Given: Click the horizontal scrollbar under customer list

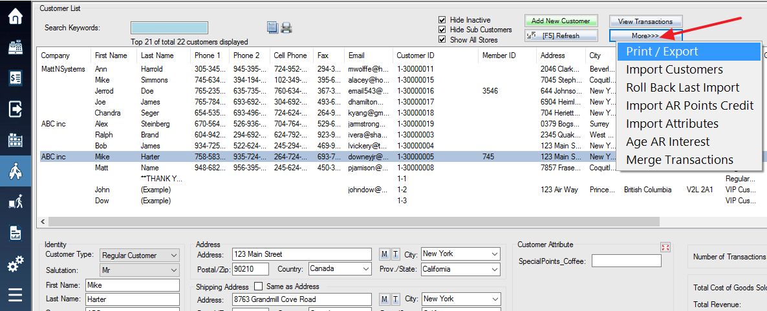Looking at the screenshot, I should click(354, 222).
